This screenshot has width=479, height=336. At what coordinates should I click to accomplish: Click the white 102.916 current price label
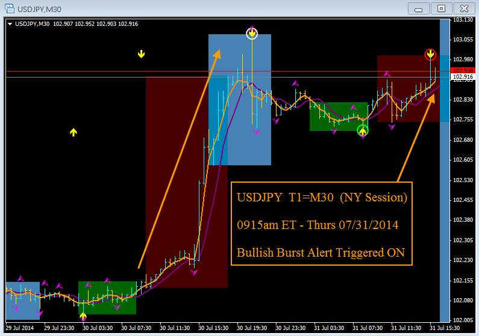pos(463,77)
